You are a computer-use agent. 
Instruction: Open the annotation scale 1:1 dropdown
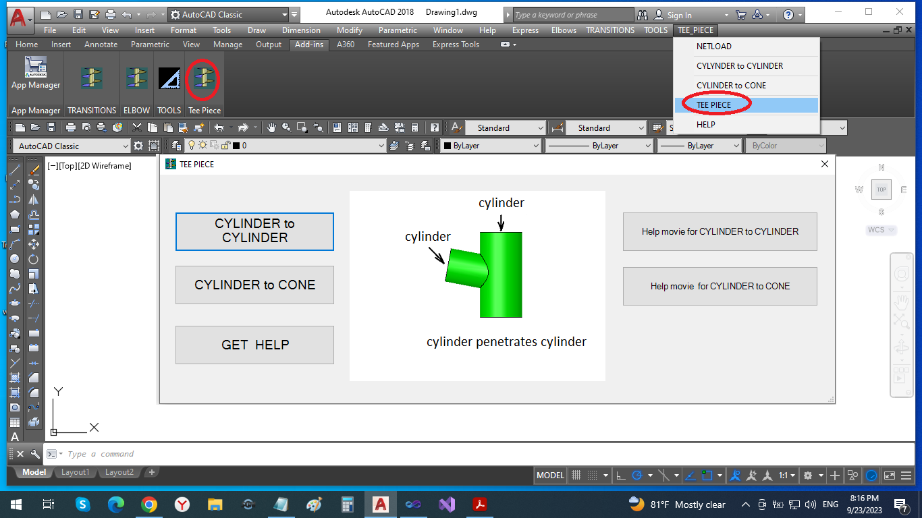point(787,476)
